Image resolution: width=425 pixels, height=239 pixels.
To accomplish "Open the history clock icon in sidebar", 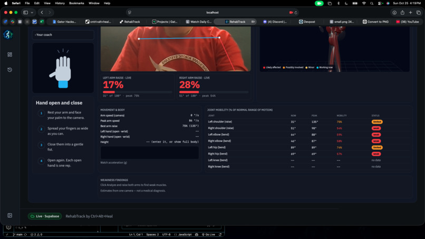I will coord(10,70).
